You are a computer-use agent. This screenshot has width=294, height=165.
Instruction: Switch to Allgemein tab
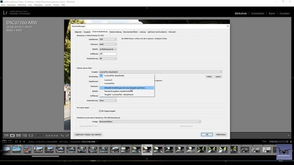78,32
